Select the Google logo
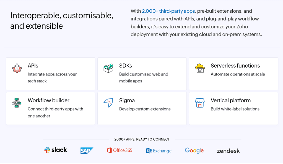 point(194,150)
